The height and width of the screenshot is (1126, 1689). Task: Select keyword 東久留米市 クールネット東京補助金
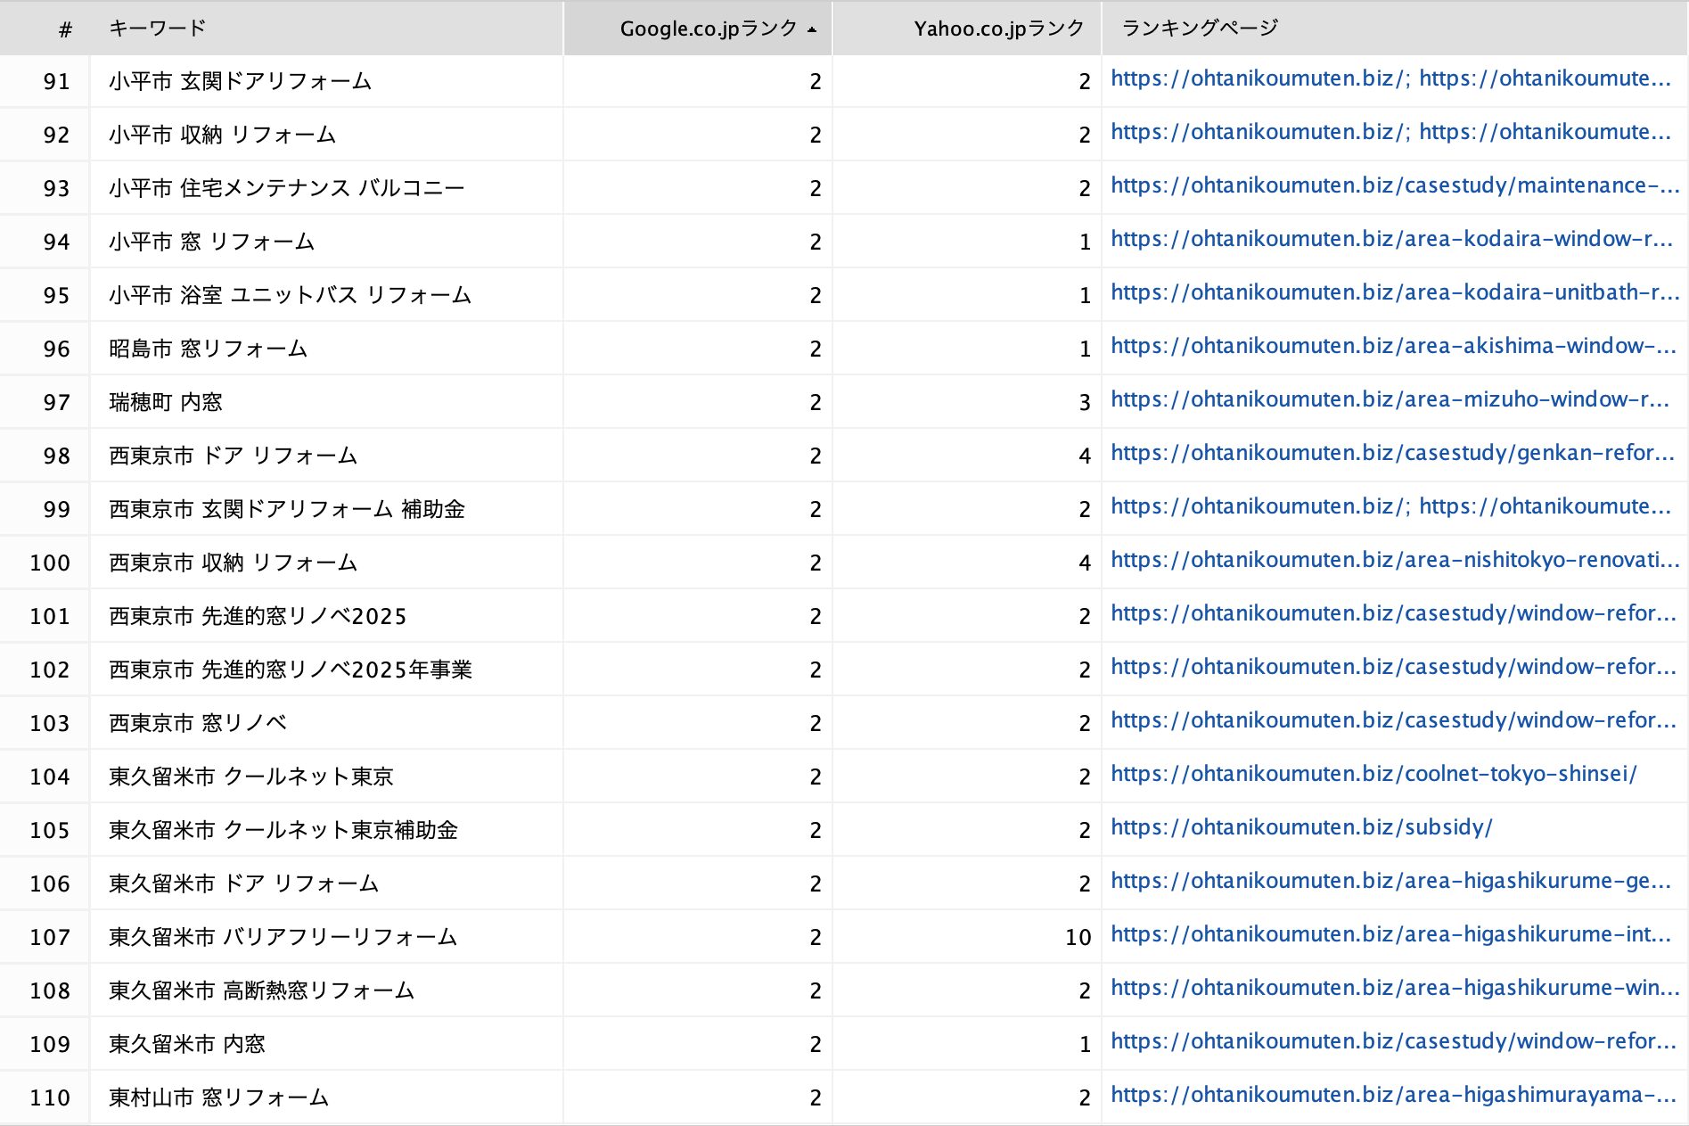(x=283, y=831)
